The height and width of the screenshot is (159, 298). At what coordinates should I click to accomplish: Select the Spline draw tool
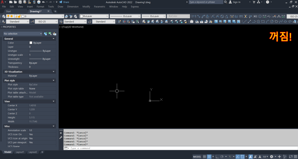click(x=281, y=22)
